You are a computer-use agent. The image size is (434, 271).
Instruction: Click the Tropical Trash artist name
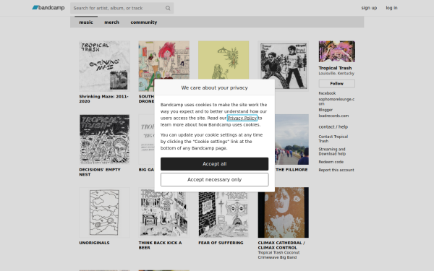[x=335, y=68]
